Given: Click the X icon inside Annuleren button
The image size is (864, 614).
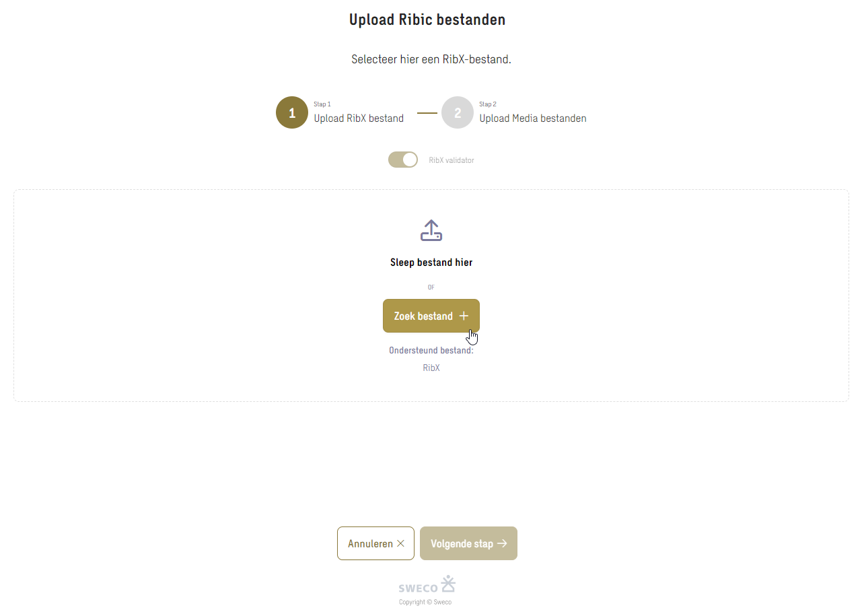Looking at the screenshot, I should coord(401,543).
